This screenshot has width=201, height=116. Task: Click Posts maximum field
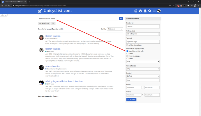point(152,88)
